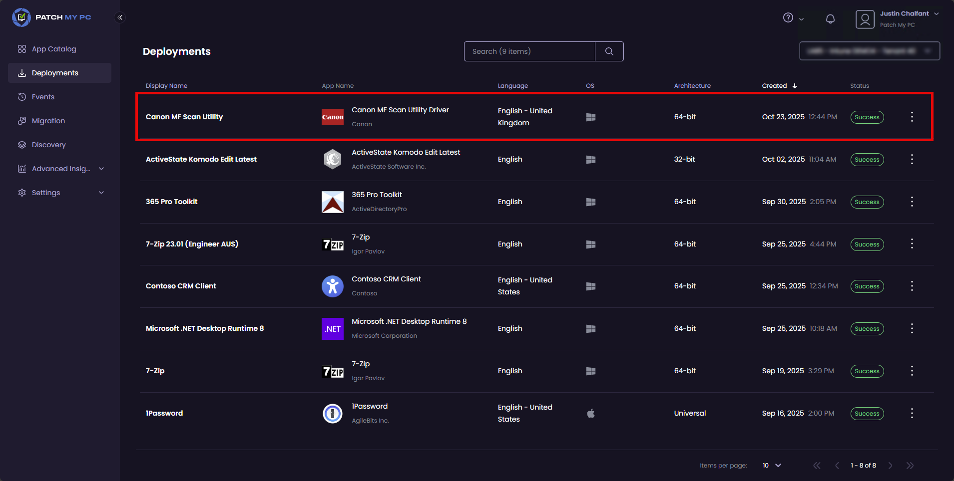954x481 pixels.
Task: Click the Canon logo in the Canon MF row
Action: pos(332,117)
